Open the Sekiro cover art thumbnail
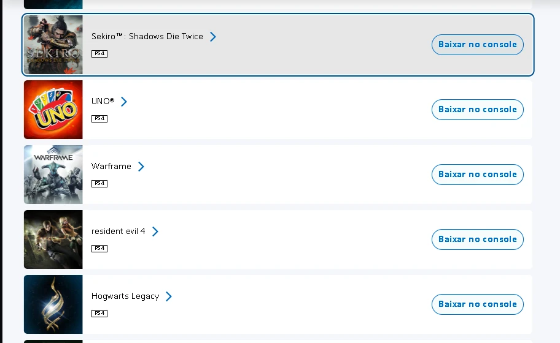 click(x=53, y=45)
